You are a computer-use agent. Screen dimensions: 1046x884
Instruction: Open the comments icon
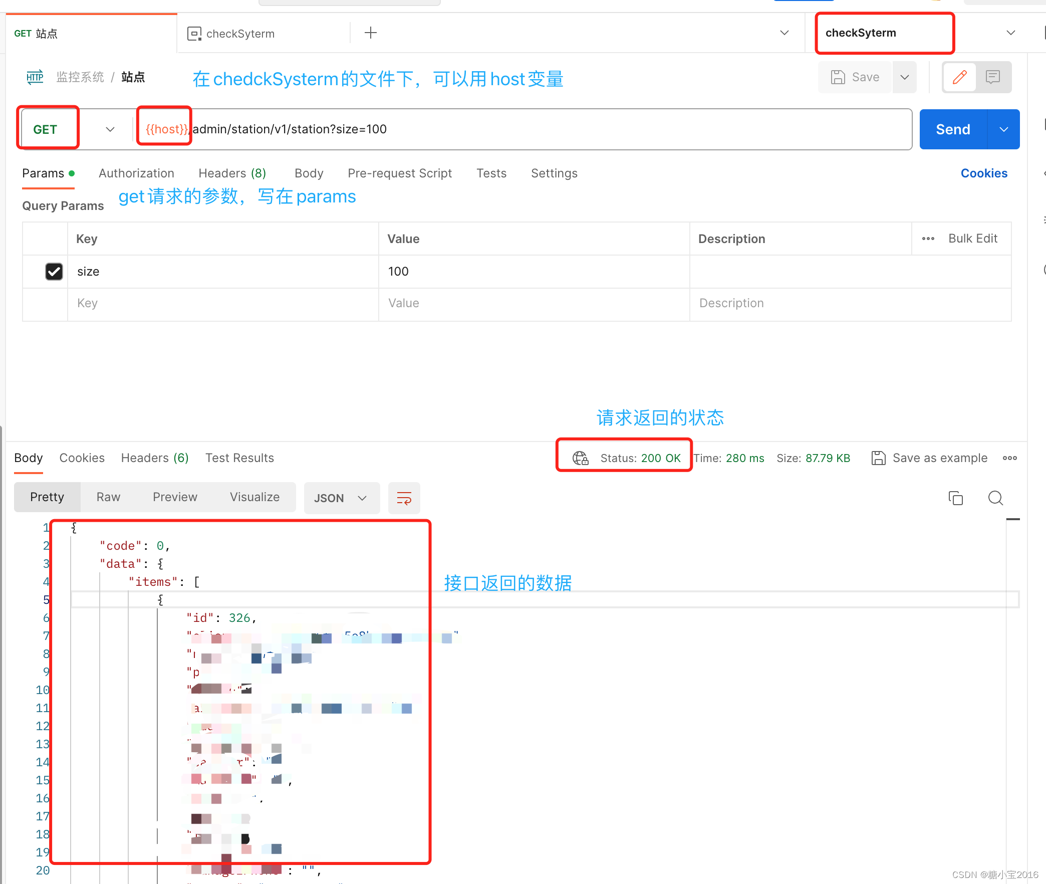(x=992, y=77)
